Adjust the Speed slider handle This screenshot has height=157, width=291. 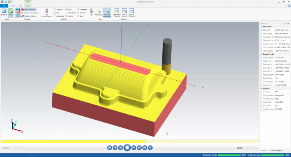point(248,147)
